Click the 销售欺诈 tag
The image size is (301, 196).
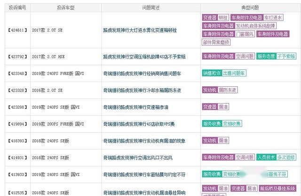click(x=212, y=73)
